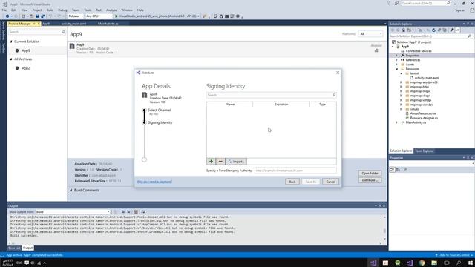Click the Home icon in Solution Explorer

[403, 30]
